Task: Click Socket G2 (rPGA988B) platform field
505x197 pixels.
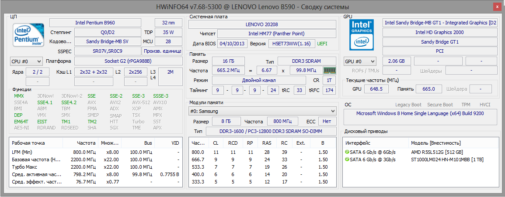Action: [128, 61]
